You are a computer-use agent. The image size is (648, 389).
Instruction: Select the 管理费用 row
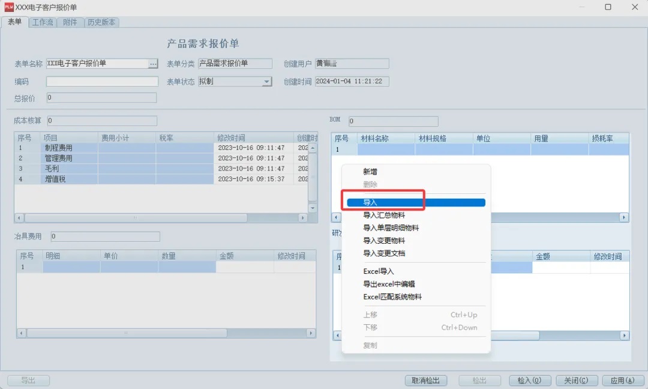[x=161, y=158]
